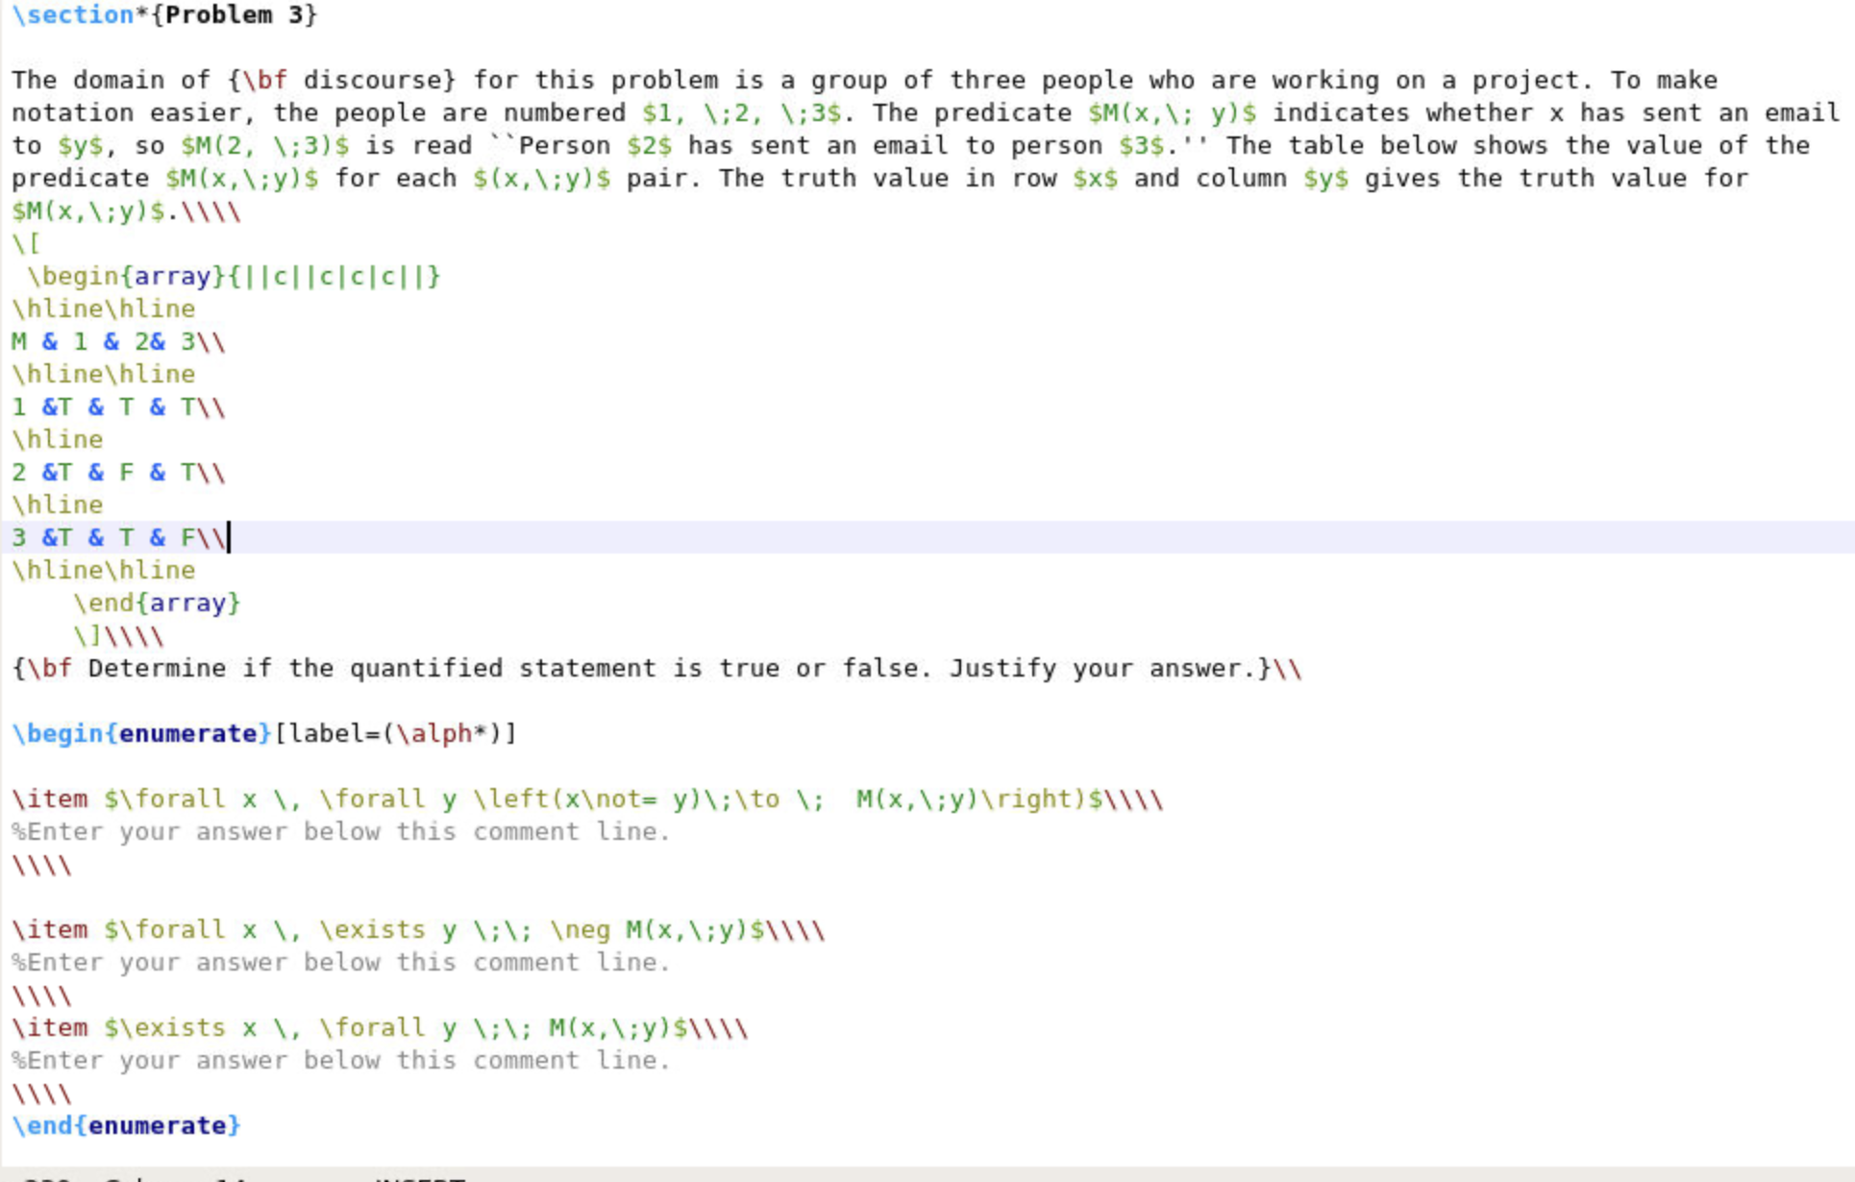Click the \end{enumerate} line
This screenshot has height=1182, width=1855.
pos(126,1126)
